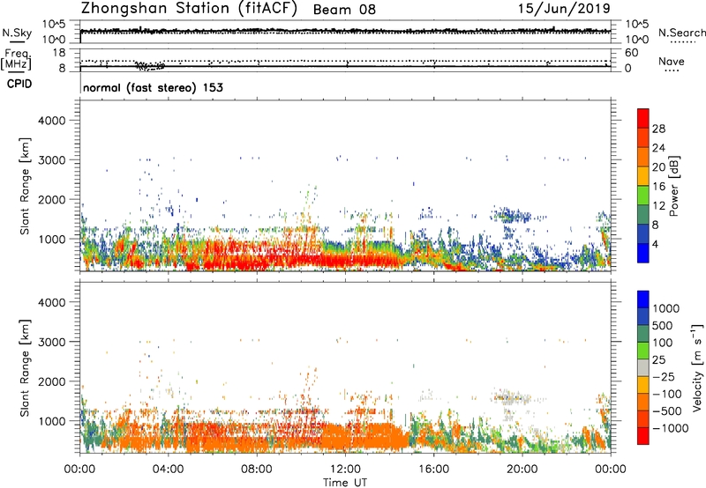Screen dimensions: 706x488
Task: Select the '2000' tick on velocity panel axis
Action: 52,381
